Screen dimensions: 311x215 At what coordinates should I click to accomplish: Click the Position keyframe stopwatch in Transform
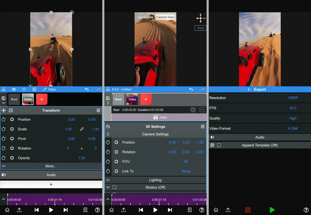pos(4,120)
